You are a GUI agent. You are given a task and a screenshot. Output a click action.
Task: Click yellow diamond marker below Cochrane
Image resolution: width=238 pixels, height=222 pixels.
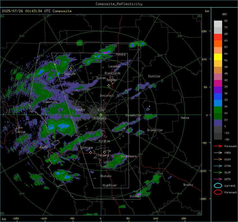coord(91,152)
